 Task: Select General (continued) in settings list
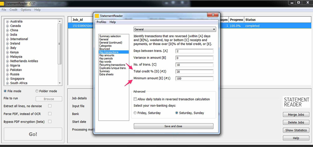[x=110, y=43]
